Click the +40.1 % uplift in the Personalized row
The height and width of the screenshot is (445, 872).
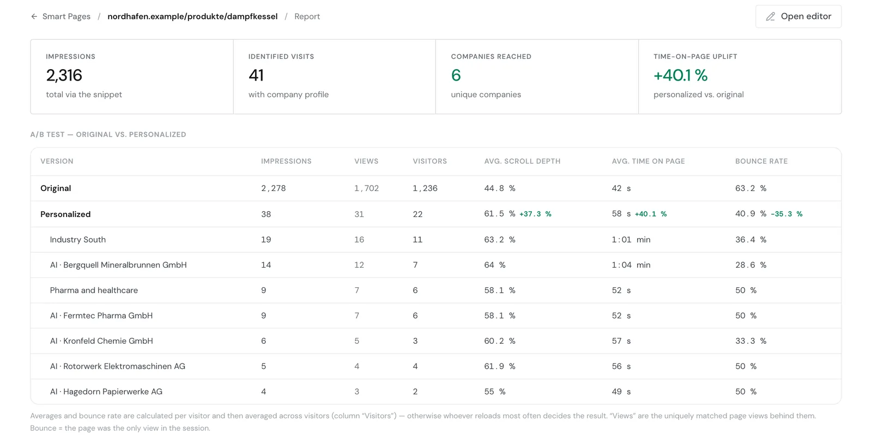[x=651, y=214]
